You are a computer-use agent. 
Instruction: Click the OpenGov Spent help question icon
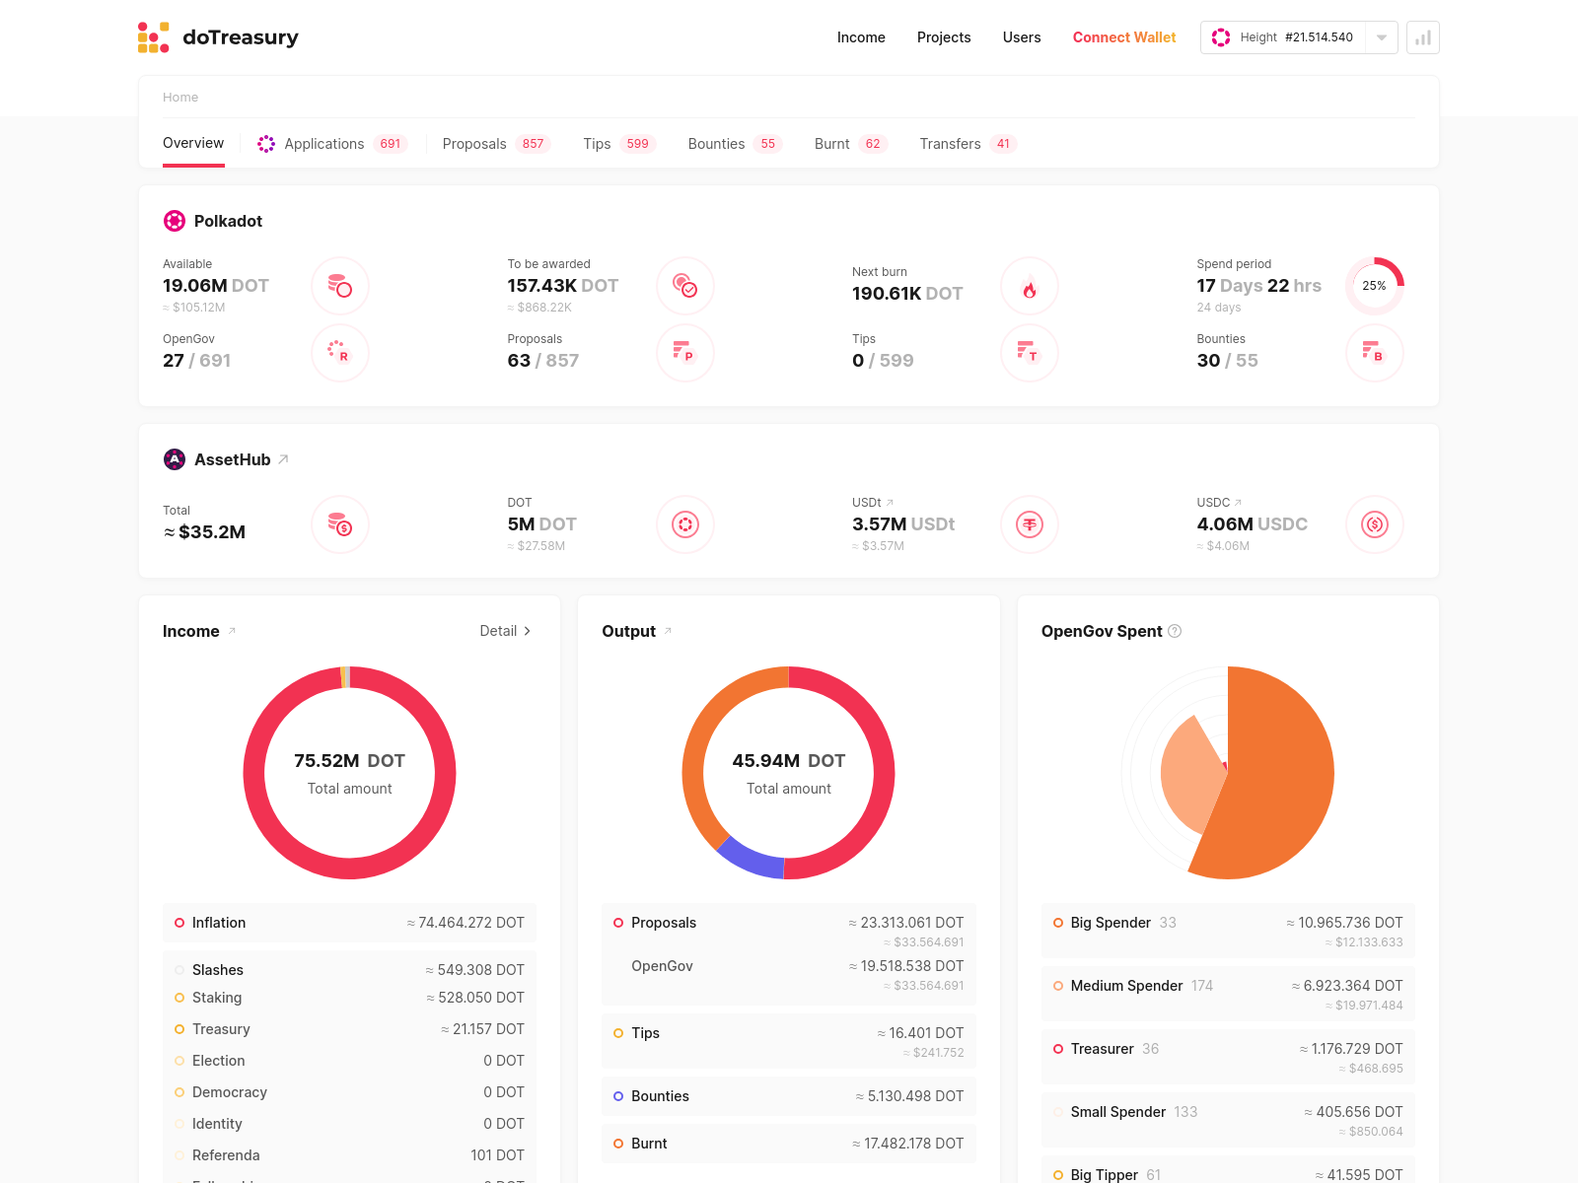tap(1175, 631)
